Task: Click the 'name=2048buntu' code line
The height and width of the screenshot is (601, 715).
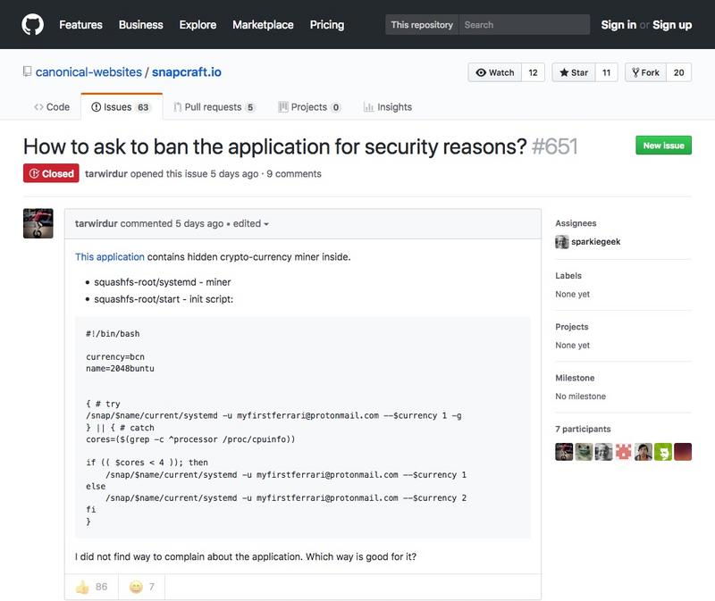Action: 120,368
